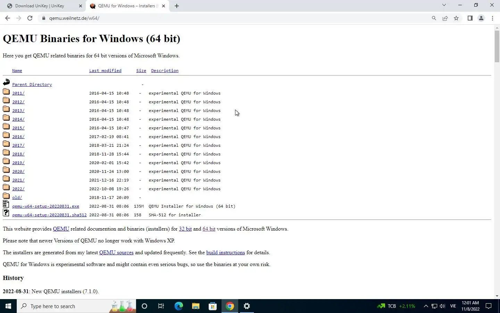
Task: Select the QEMU for Windows tab
Action: pos(127,6)
